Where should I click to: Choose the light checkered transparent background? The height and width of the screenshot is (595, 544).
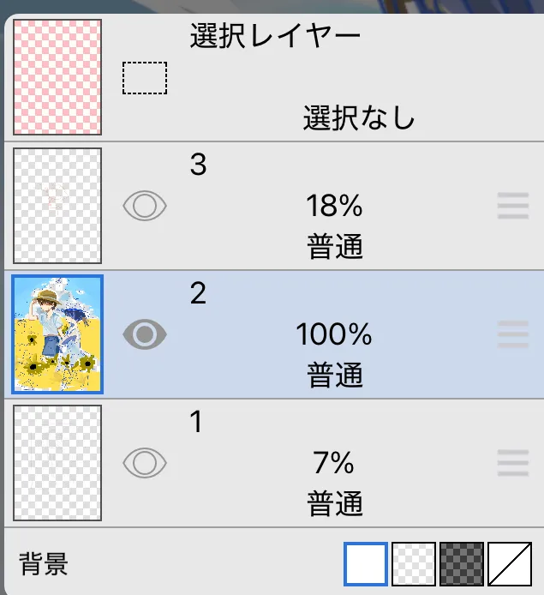click(x=415, y=563)
